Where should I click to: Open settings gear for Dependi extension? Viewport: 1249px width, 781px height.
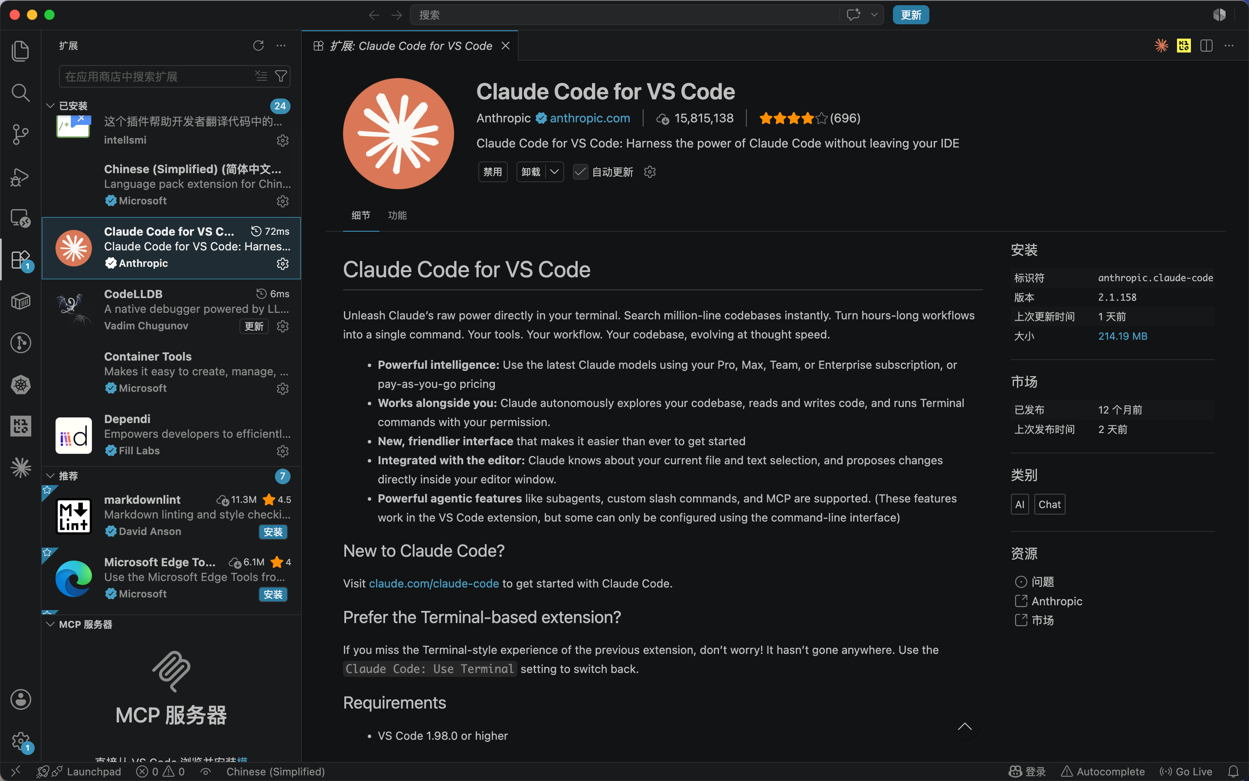(282, 451)
